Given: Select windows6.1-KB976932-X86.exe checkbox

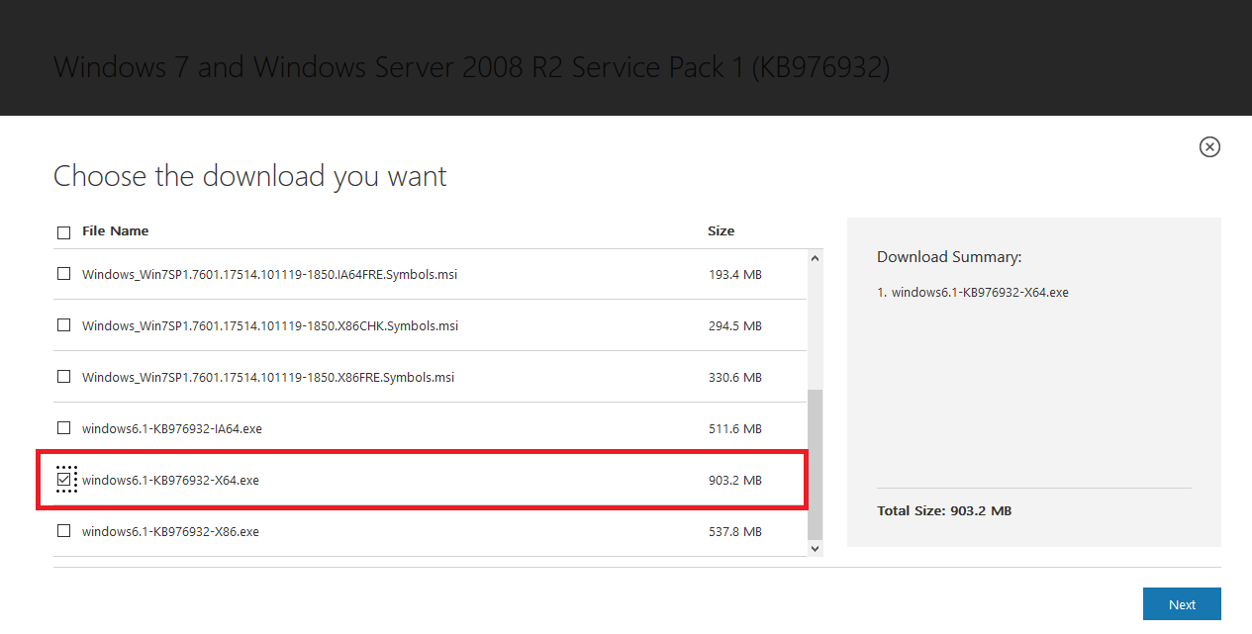Looking at the screenshot, I should [x=64, y=531].
